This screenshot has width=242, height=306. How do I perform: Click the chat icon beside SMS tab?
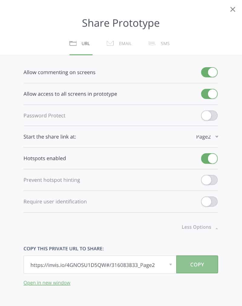152,43
